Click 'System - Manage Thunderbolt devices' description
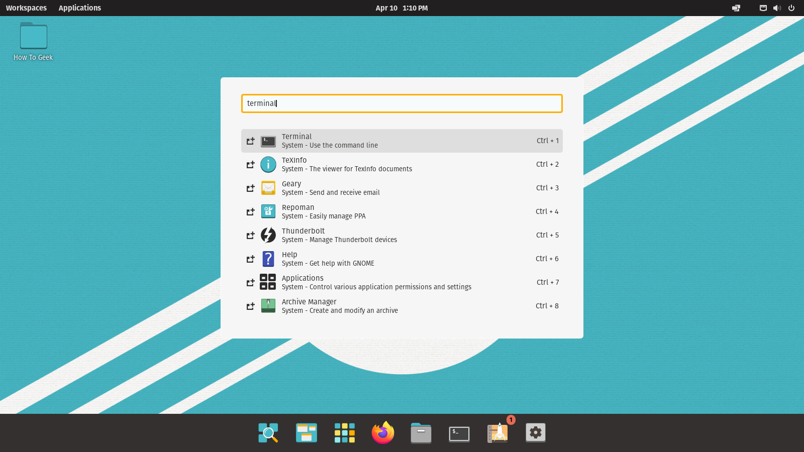Image resolution: width=804 pixels, height=452 pixels. [339, 240]
